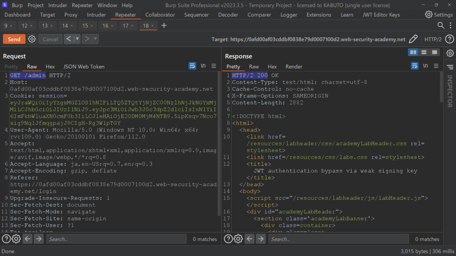Show the Request Hex view
456x256 pixels.
point(50,66)
